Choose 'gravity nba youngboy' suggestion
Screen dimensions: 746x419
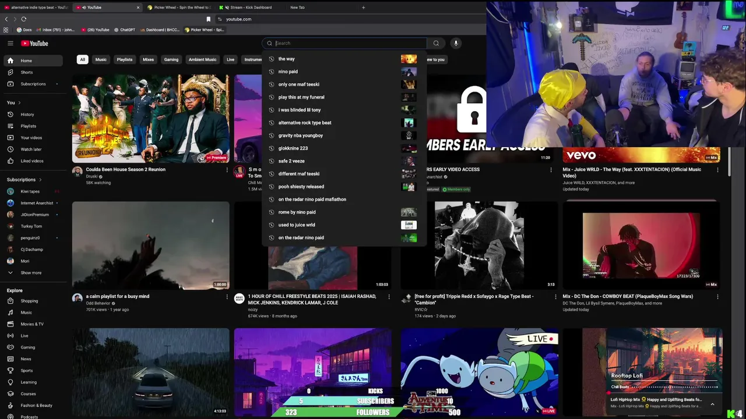coord(344,136)
